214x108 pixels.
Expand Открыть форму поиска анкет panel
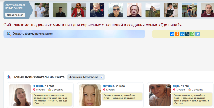pos(33,34)
